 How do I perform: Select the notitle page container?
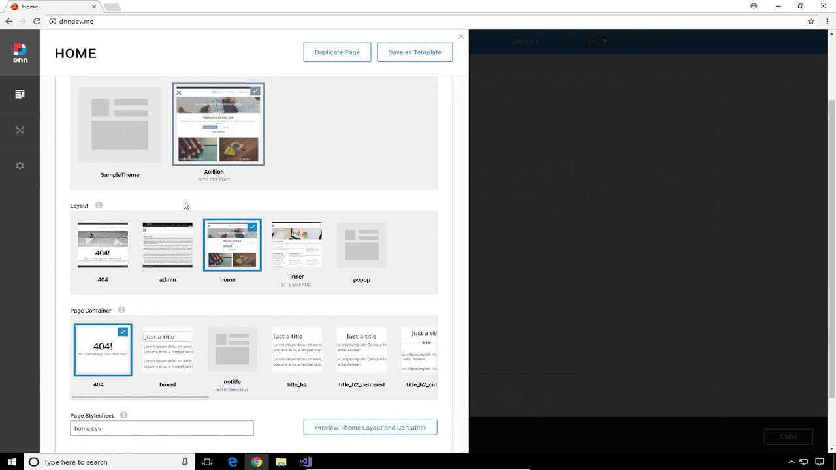[x=232, y=350]
